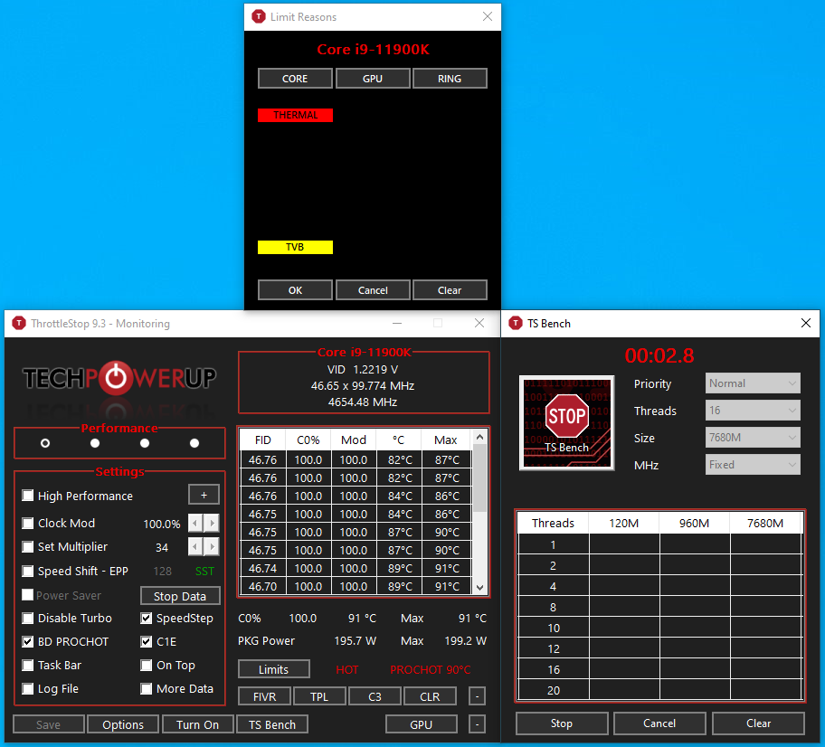The width and height of the screenshot is (825, 747).
Task: Enable High Performance checkbox
Action: 28,496
